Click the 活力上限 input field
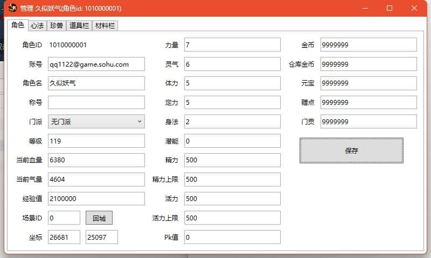The height and width of the screenshot is (258, 431). pyautogui.click(x=232, y=218)
